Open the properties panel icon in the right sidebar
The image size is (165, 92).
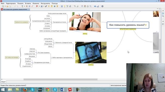pos(163,24)
